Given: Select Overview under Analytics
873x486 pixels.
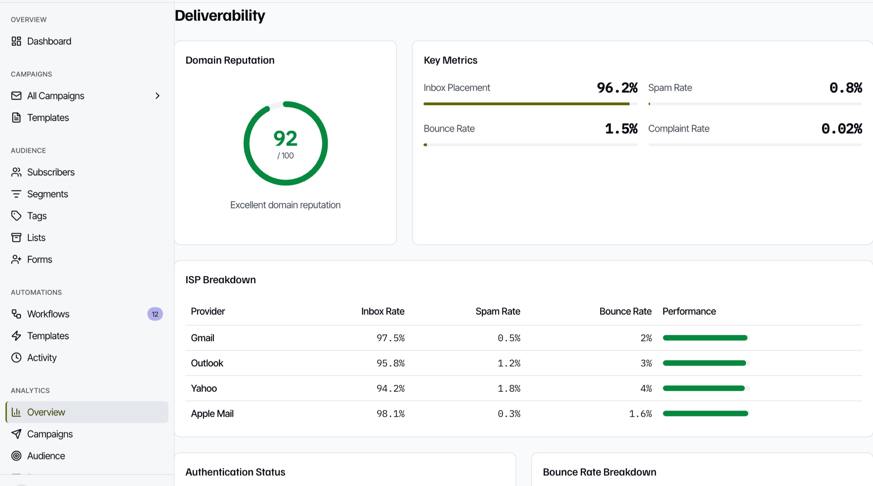Looking at the screenshot, I should pyautogui.click(x=87, y=412).
